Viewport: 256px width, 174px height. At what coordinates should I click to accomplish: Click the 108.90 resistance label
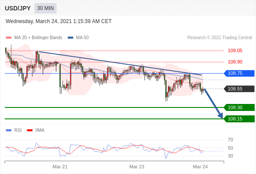click(x=235, y=62)
